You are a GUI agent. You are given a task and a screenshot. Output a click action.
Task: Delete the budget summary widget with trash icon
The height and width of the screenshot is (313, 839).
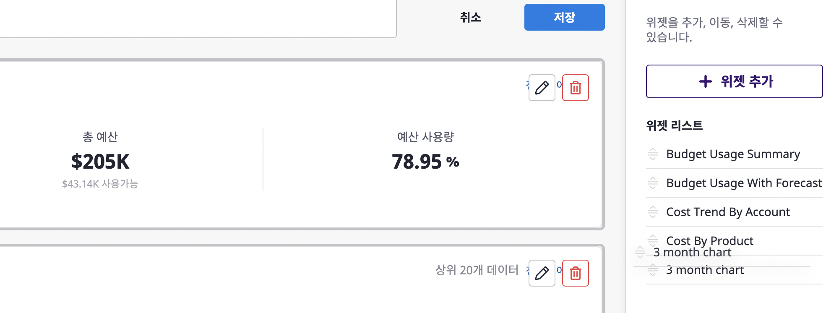[x=575, y=88]
